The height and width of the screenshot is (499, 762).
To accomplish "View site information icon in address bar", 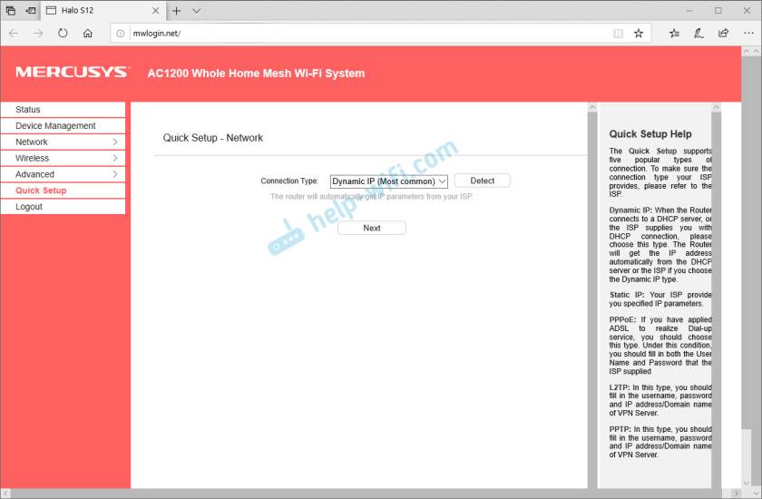I will [120, 34].
